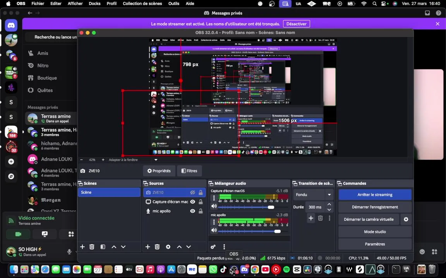Click Démarrer l'enregistrement
Viewport: 446px width, 278px height.
tap(375, 207)
